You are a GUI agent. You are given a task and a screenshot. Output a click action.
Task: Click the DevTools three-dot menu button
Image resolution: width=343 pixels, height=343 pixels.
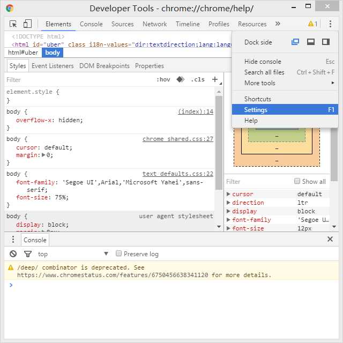(330, 24)
